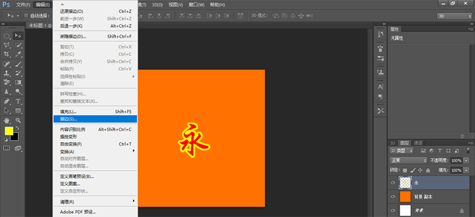Select the Gradient tool

pyautogui.click(x=18, y=82)
